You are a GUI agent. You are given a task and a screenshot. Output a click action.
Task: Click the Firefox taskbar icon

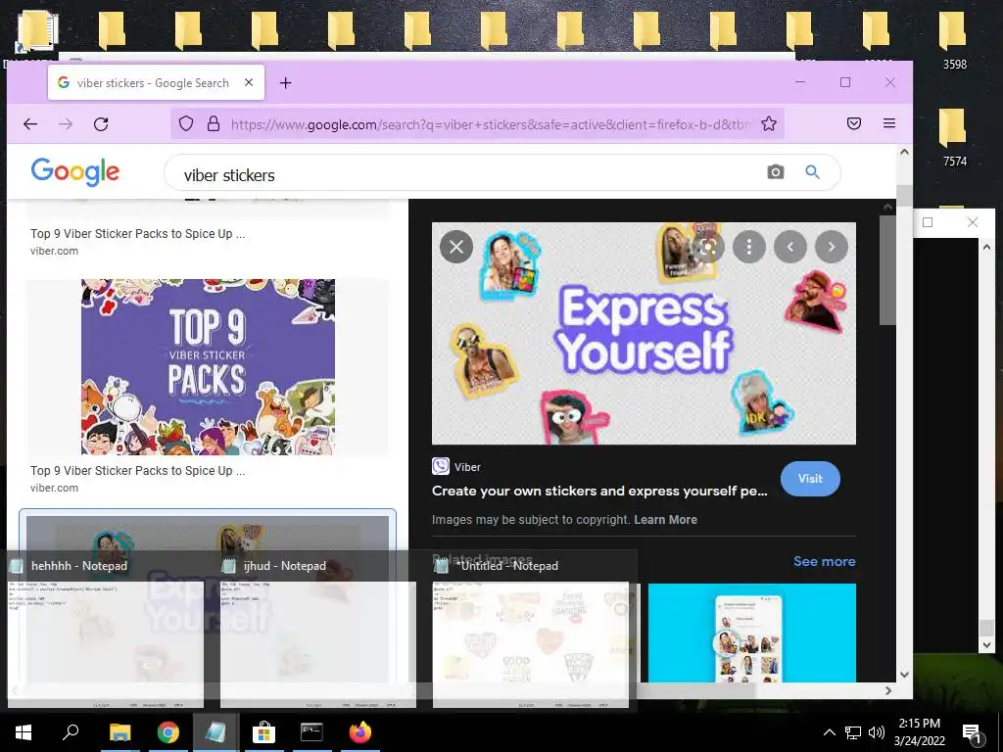(360, 732)
